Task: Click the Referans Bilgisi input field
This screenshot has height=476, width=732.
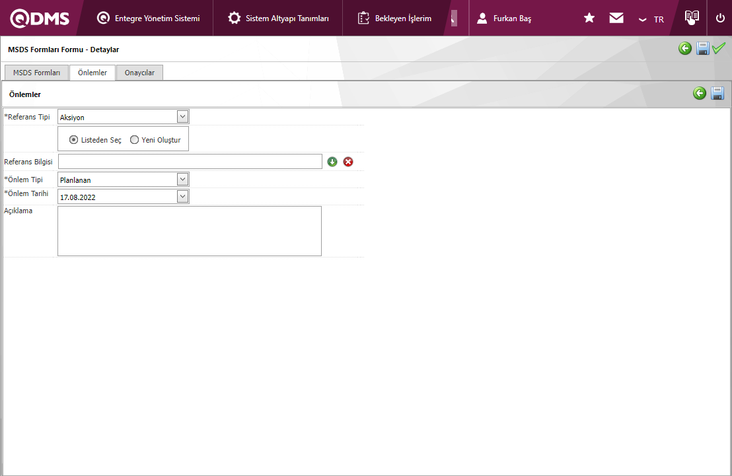Action: [190, 162]
